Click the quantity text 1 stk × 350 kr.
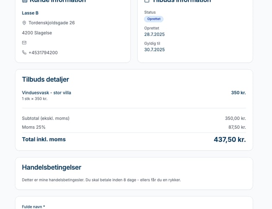Screen dimensions: 272x209 (35, 99)
